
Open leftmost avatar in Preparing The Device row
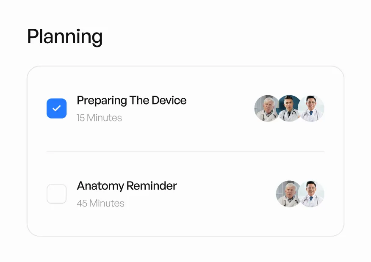(266, 109)
